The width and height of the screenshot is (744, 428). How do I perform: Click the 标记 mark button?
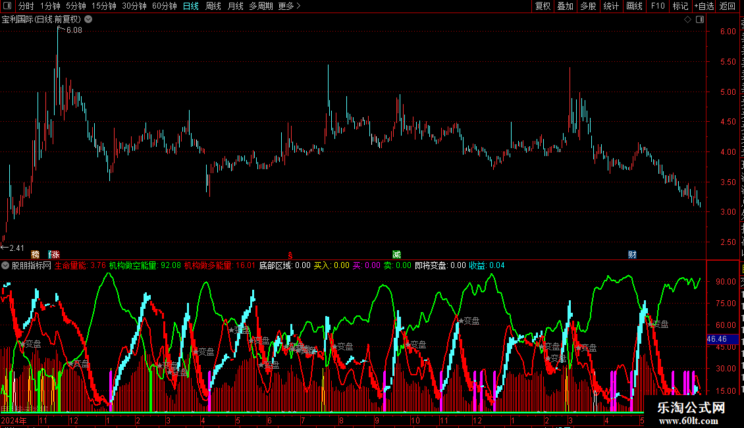(680, 6)
